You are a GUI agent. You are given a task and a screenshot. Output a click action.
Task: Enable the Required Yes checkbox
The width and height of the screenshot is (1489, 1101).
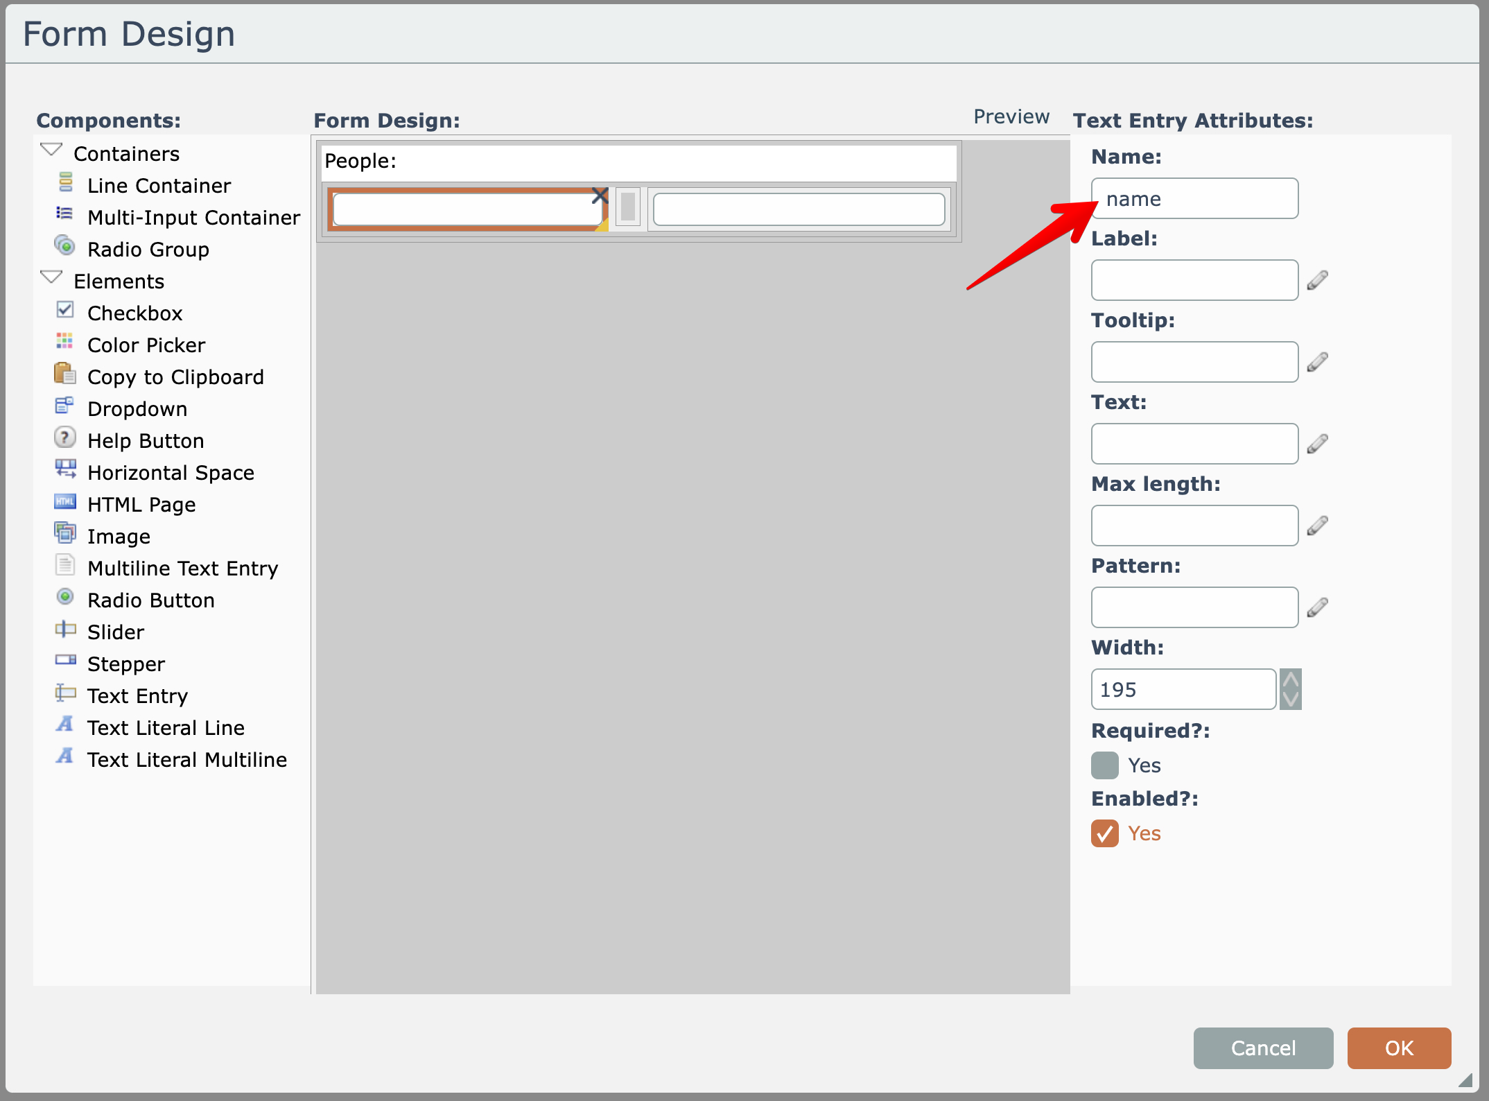pyautogui.click(x=1104, y=765)
